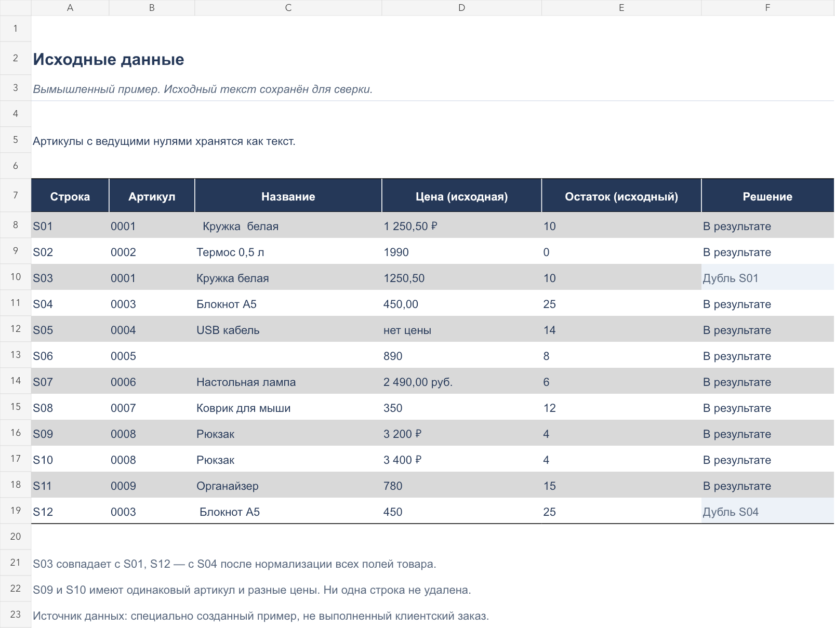The width and height of the screenshot is (835, 628).
Task: Click the 'Настольная лампа' name cell
Action: point(288,382)
